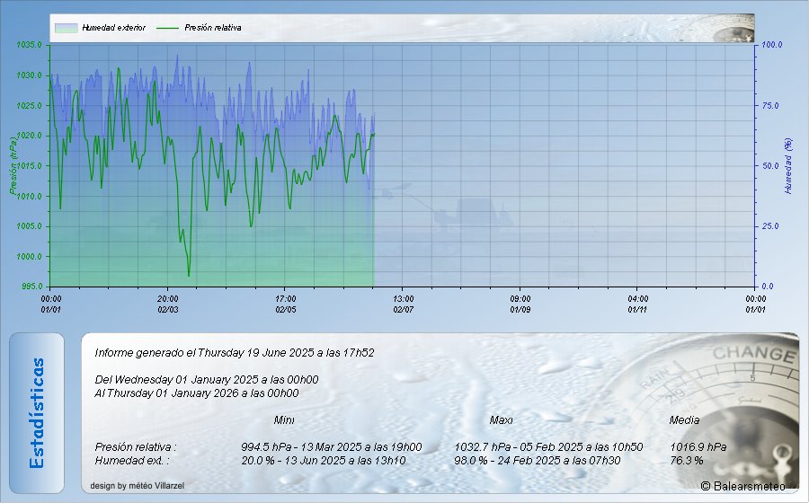Click the vertical 'Estadísticas' side panel

tap(37, 413)
